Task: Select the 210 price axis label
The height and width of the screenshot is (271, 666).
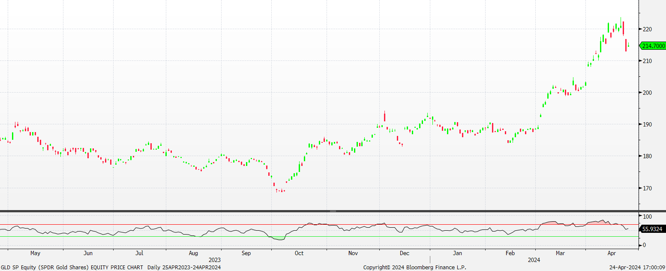Action: [x=647, y=61]
